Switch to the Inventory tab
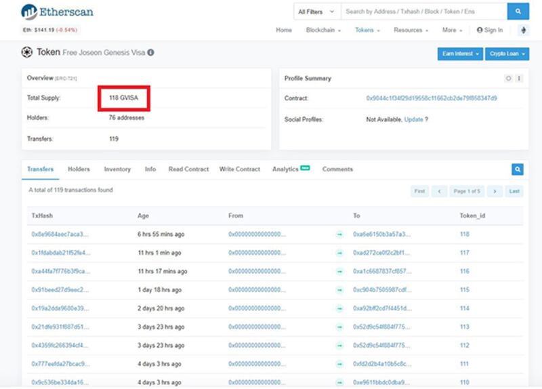This screenshot has width=542, height=389. pyautogui.click(x=117, y=169)
